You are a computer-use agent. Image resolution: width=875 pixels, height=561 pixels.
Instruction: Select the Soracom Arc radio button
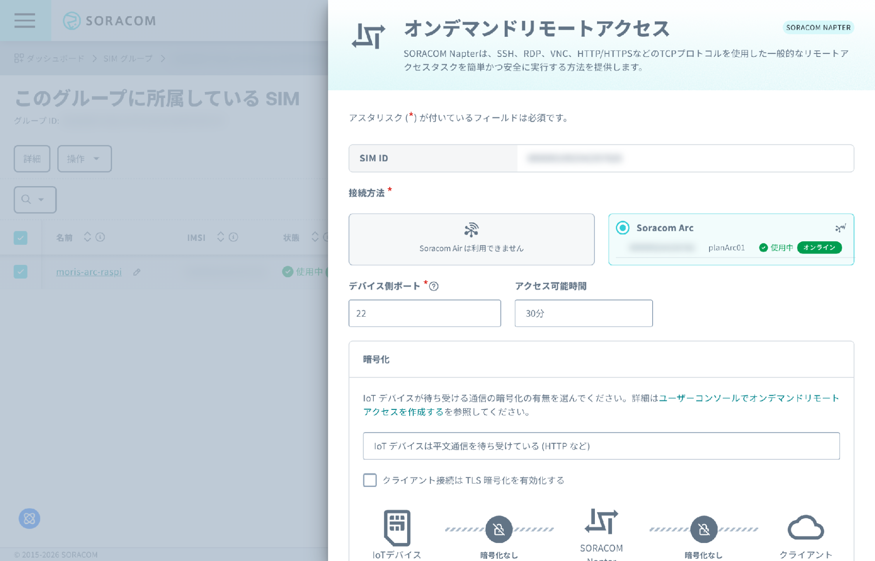(x=622, y=228)
